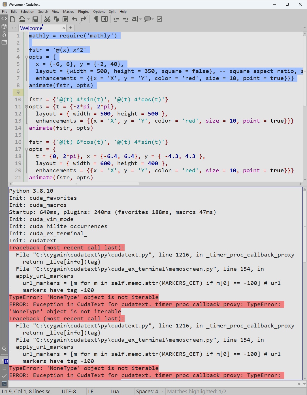The image size is (307, 395).
Task: Collapse the fold marker on line 4
Action: coord(26,57)
